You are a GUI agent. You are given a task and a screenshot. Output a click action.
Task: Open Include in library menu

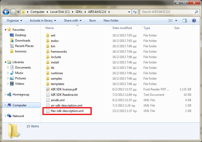pos(43,21)
